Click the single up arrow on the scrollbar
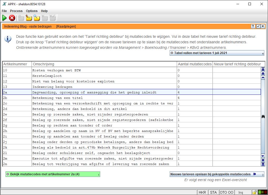Viewport: 268px width, 195px height. pyautogui.click(x=263, y=77)
